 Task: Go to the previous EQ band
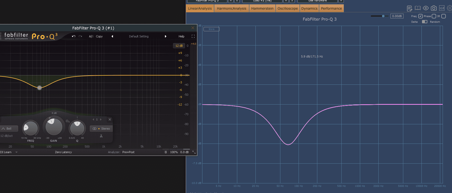[x=93, y=119]
